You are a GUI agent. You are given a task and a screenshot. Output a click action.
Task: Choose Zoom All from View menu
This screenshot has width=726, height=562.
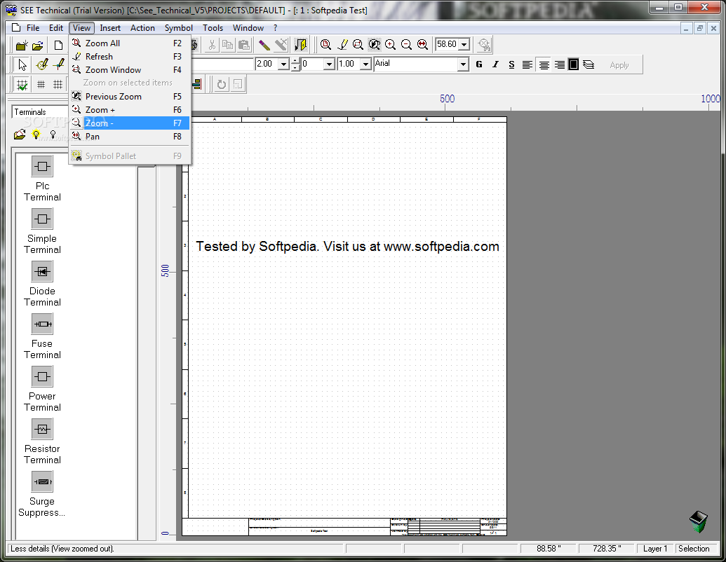(130, 43)
